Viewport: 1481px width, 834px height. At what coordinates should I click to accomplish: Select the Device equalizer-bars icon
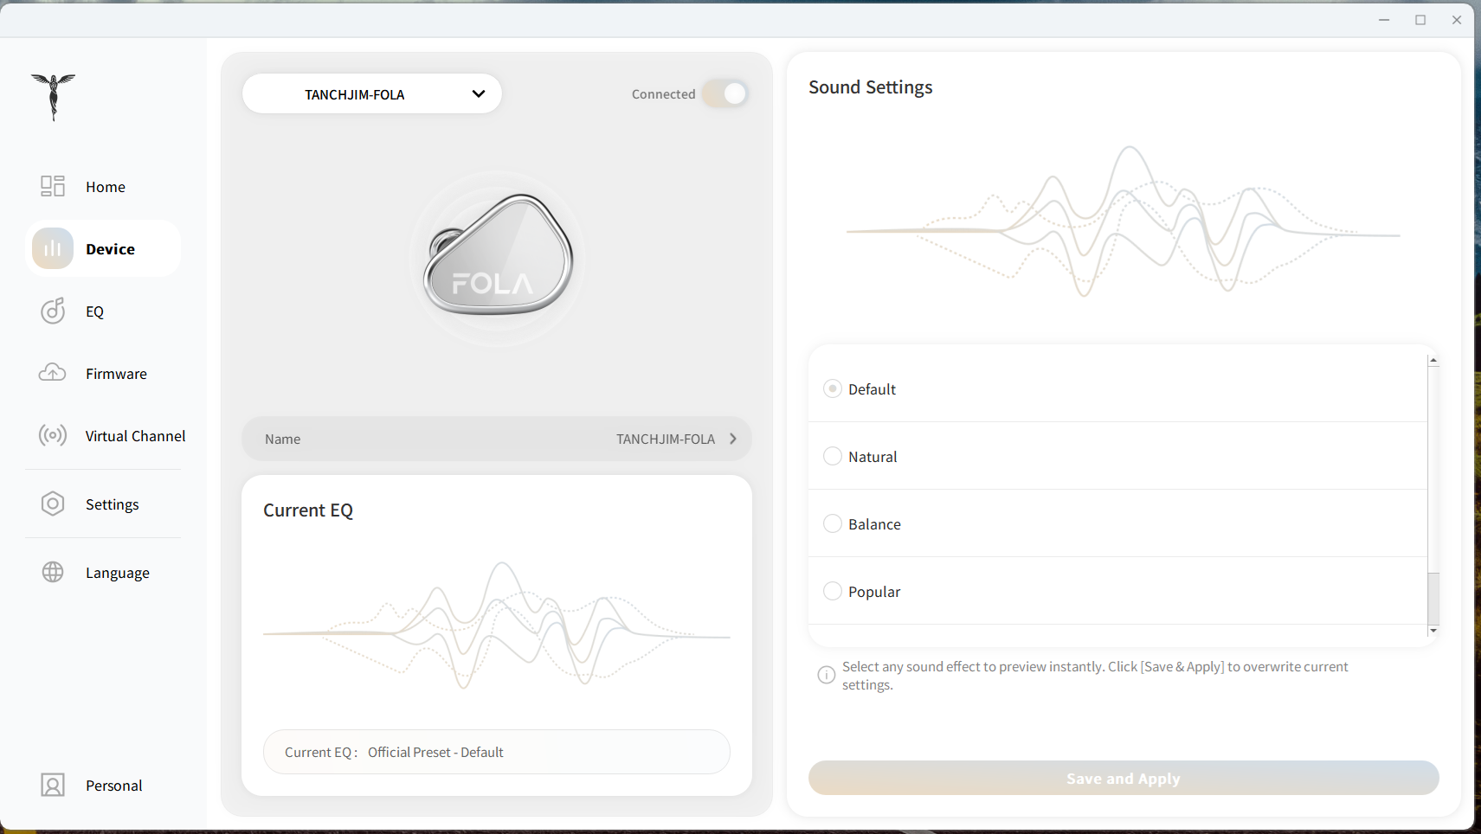pos(53,249)
